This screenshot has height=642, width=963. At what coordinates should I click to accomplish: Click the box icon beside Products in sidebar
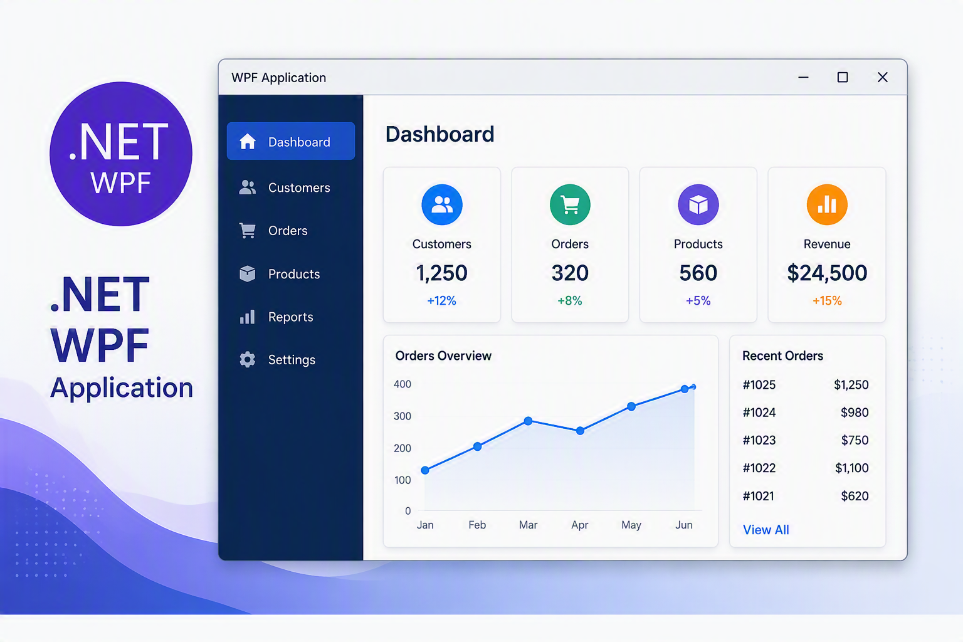click(x=248, y=274)
